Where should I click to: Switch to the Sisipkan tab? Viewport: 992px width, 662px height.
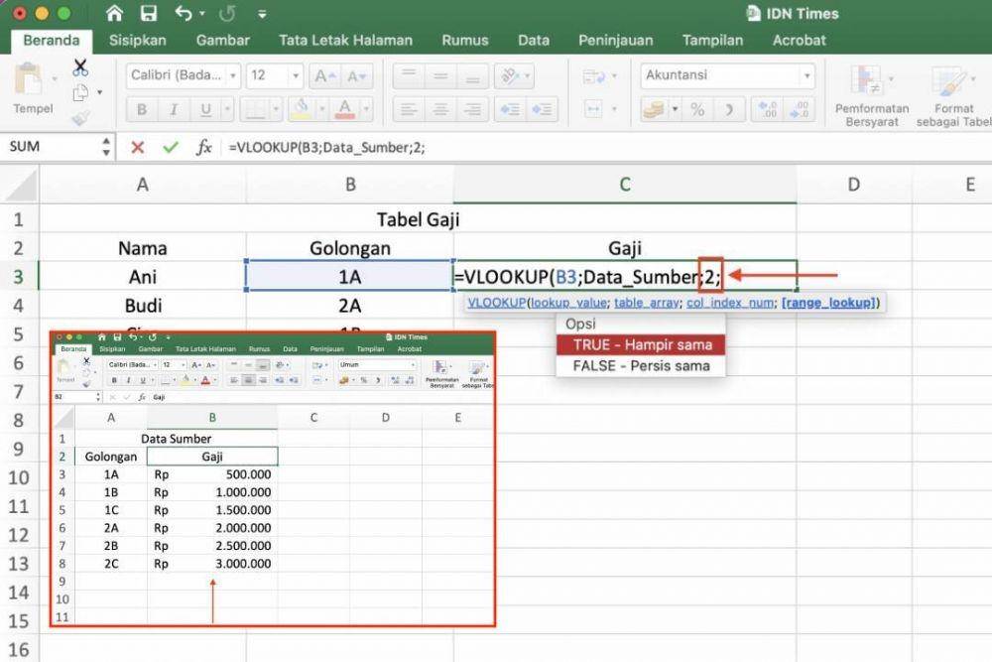[137, 41]
